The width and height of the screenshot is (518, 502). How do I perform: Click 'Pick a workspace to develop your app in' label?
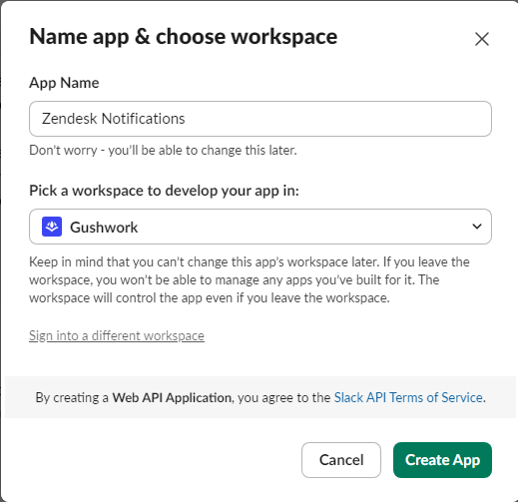[164, 191]
